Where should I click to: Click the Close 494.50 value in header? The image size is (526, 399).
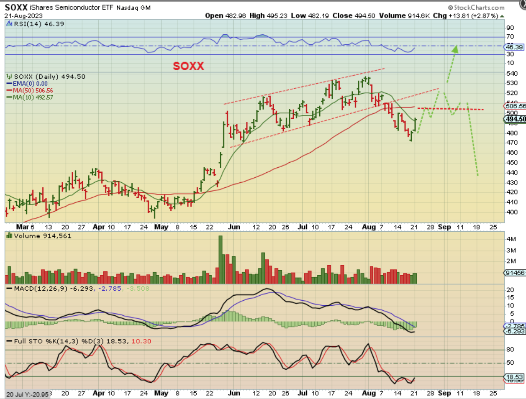click(x=354, y=15)
